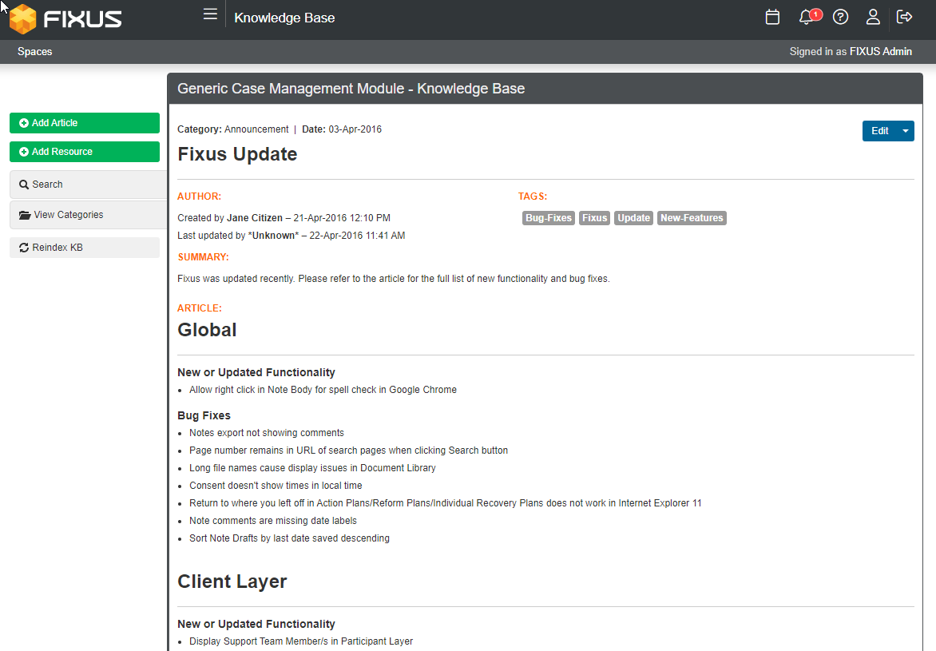Click the FIXUS Admin signed-in label
The width and height of the screenshot is (936, 651).
click(x=881, y=51)
